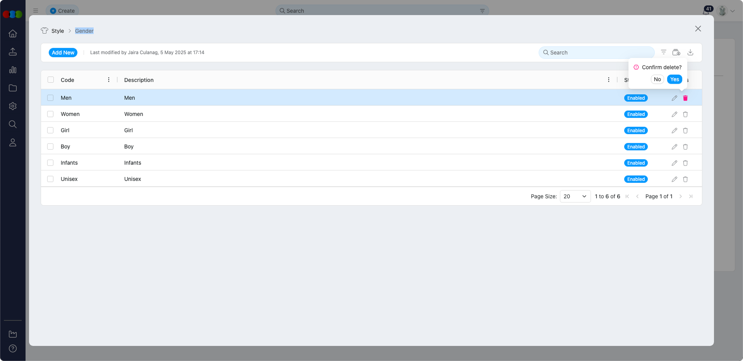Select all rows using header checkbox
The height and width of the screenshot is (361, 743).
click(x=51, y=80)
